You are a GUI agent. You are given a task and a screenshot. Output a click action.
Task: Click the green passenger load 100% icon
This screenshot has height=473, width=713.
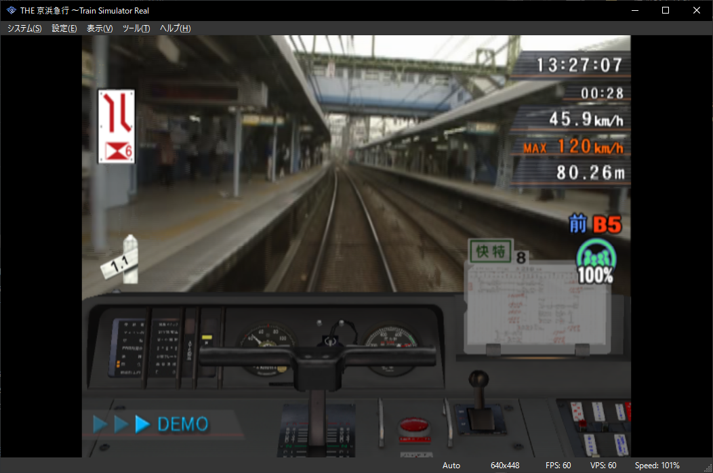tap(596, 262)
